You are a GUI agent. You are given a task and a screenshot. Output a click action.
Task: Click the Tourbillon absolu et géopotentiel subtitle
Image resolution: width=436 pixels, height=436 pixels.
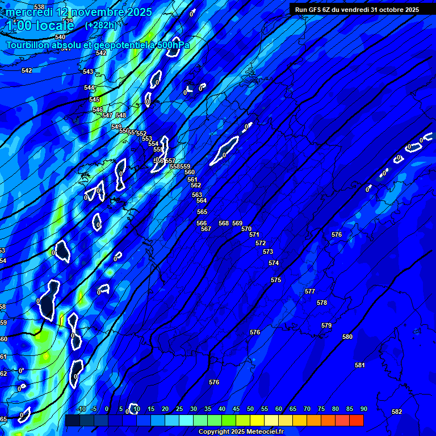[98, 45]
